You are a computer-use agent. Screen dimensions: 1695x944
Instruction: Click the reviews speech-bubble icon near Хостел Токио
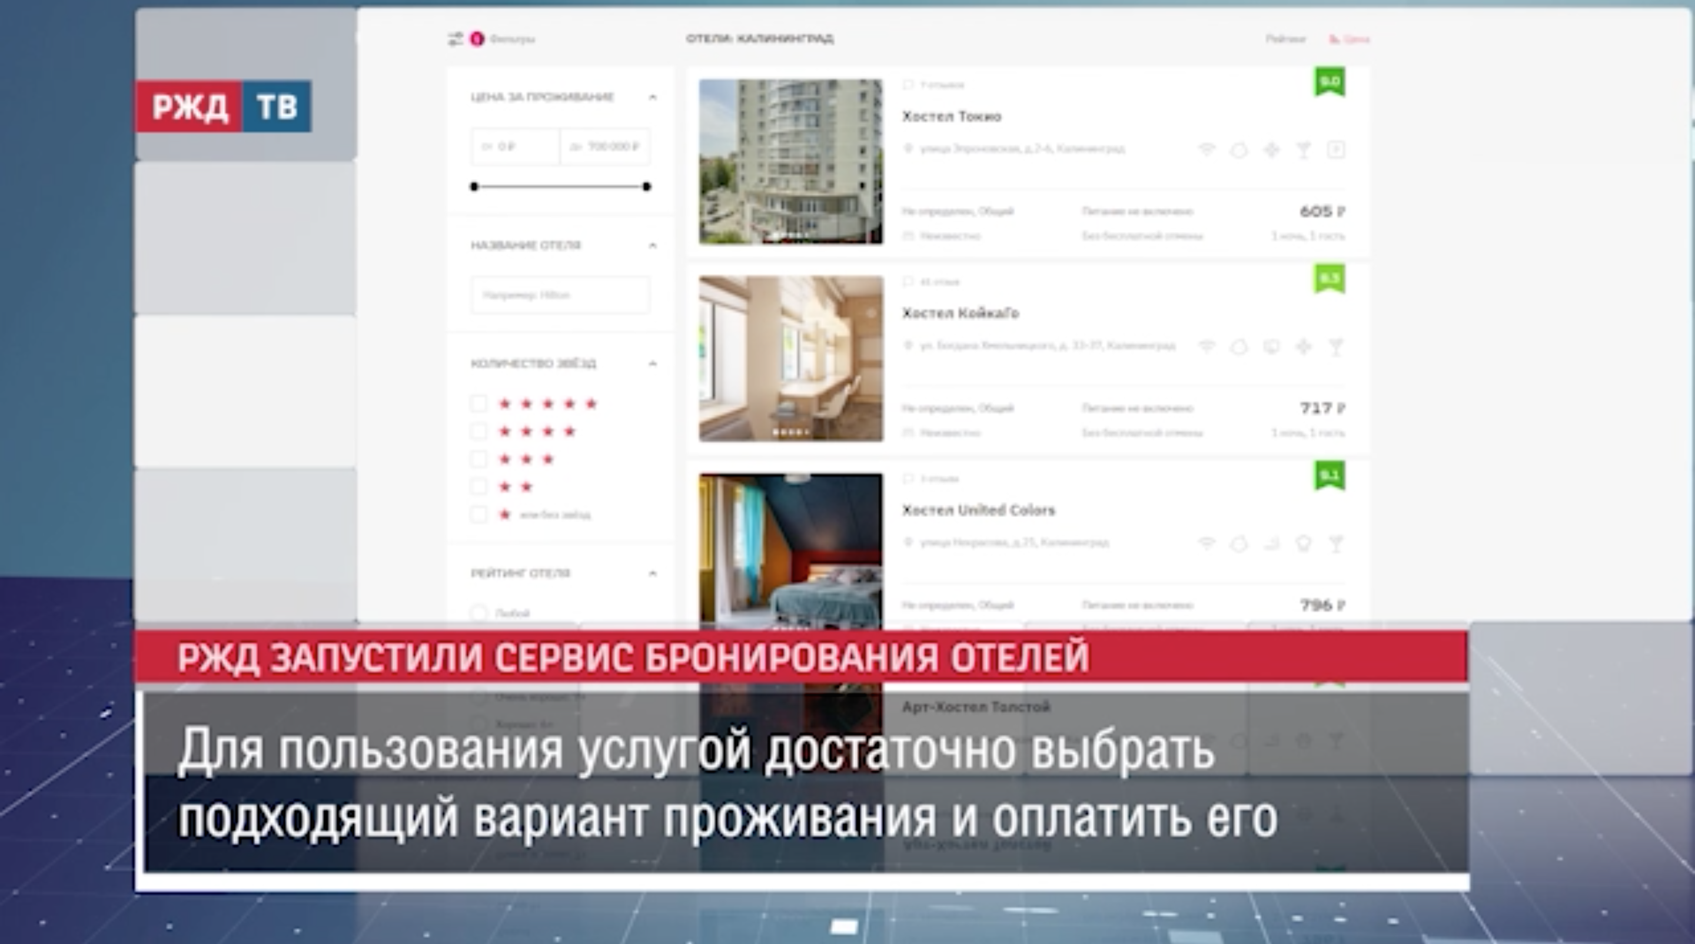click(909, 84)
